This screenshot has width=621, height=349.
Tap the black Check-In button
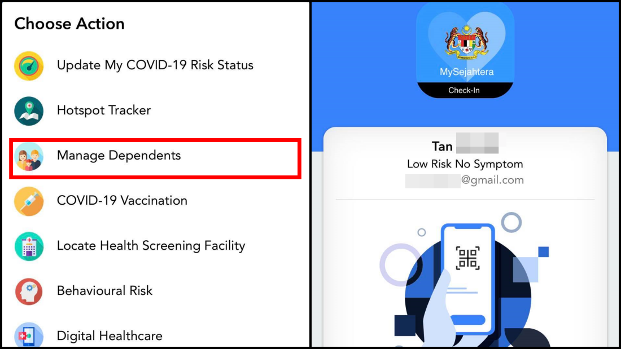pyautogui.click(x=465, y=90)
